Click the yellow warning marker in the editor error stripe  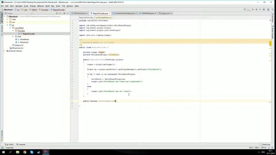point(270,43)
